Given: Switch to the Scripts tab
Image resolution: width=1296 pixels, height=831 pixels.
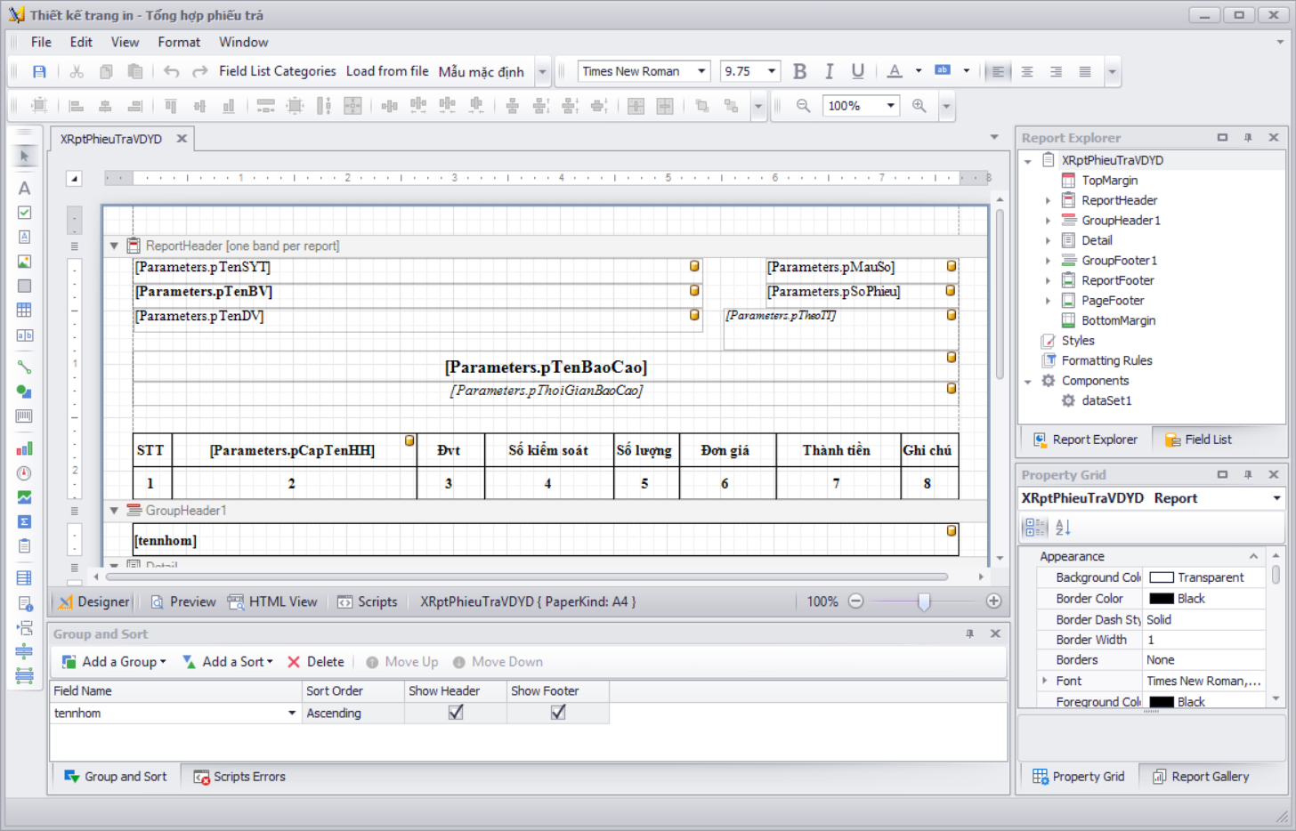Looking at the screenshot, I should click(x=367, y=601).
